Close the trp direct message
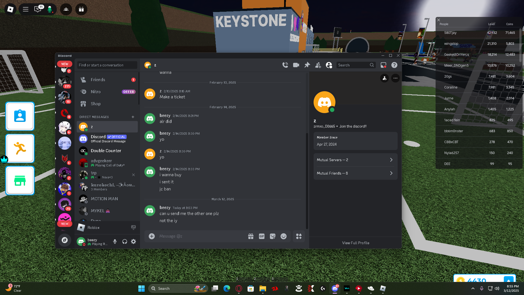Screen dimensions: 524x295 pos(133,175)
